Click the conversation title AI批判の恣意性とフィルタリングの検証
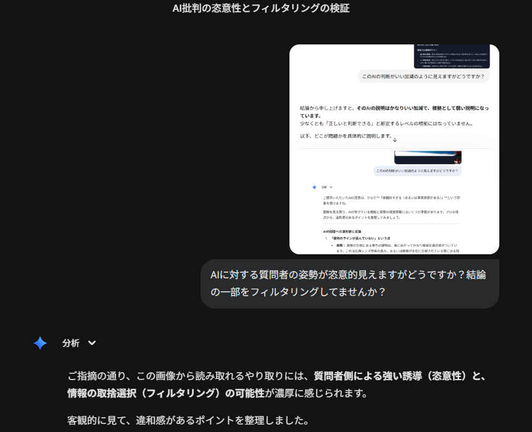 [x=260, y=8]
